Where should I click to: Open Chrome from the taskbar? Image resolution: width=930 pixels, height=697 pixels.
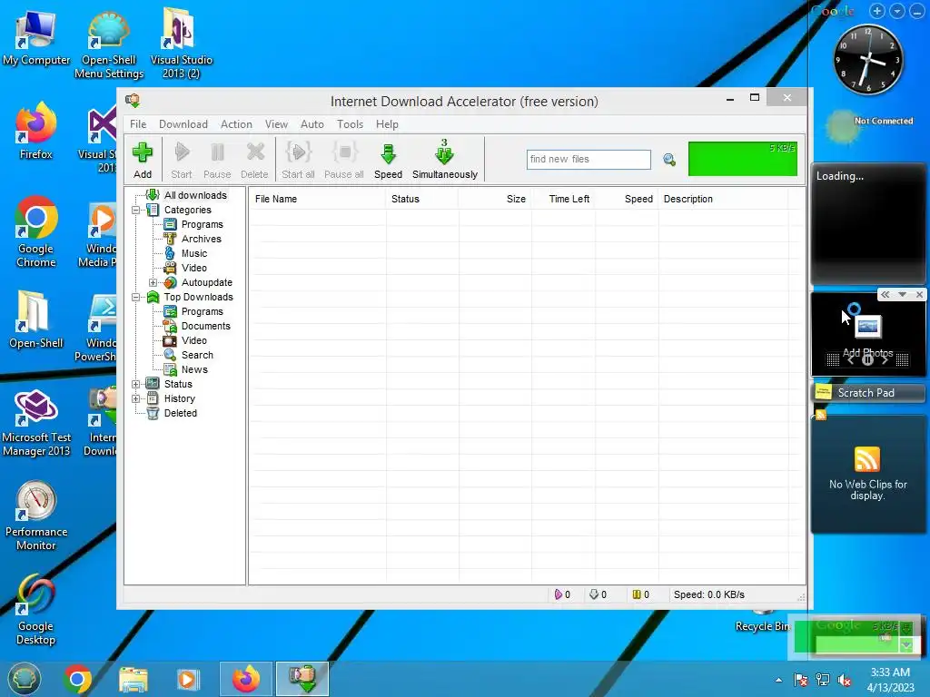point(78,679)
